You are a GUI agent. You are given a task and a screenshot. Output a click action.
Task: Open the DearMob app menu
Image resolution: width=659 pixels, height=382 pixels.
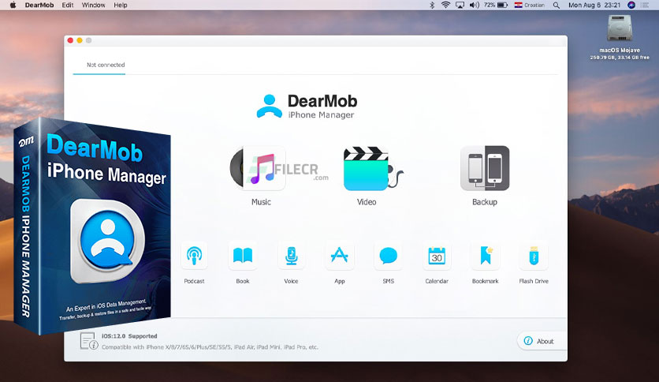click(39, 5)
